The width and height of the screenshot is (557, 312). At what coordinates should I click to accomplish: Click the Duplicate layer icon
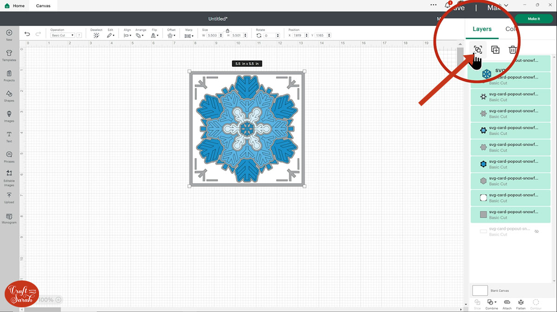point(495,50)
